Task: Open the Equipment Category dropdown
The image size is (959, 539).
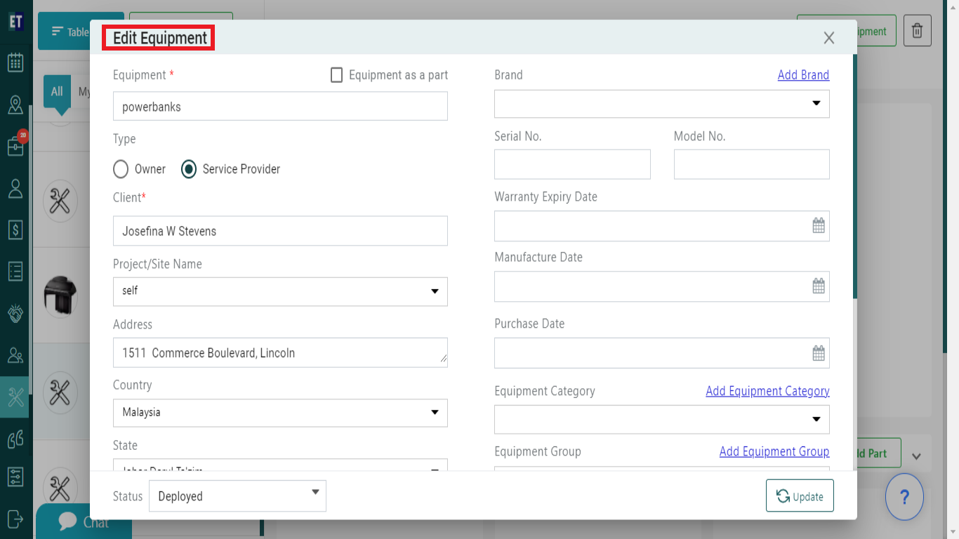Action: [661, 420]
